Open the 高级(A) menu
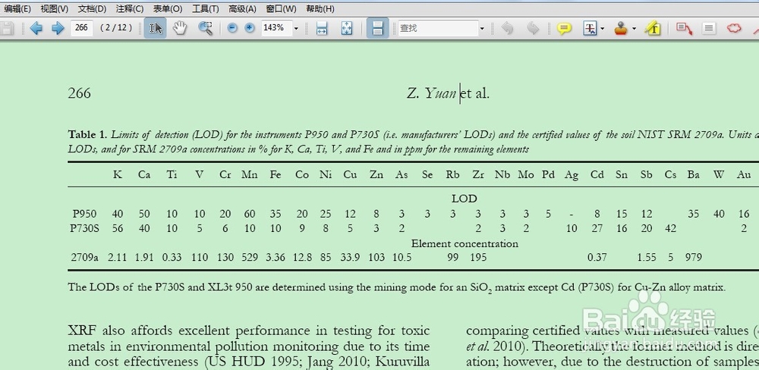This screenshot has width=759, height=370. [243, 8]
